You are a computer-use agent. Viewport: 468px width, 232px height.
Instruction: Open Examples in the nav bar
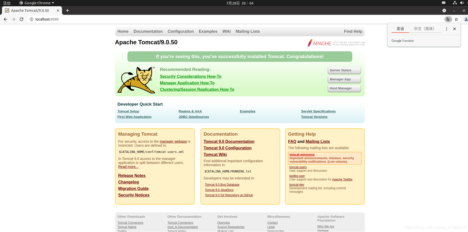click(208, 31)
